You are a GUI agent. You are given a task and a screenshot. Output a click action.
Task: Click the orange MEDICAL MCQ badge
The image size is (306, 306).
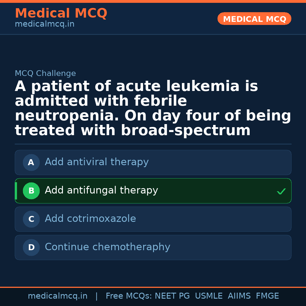click(x=254, y=19)
